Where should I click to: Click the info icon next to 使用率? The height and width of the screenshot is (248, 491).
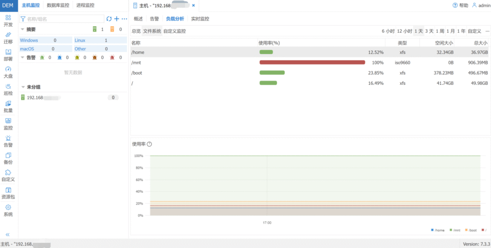click(x=149, y=144)
